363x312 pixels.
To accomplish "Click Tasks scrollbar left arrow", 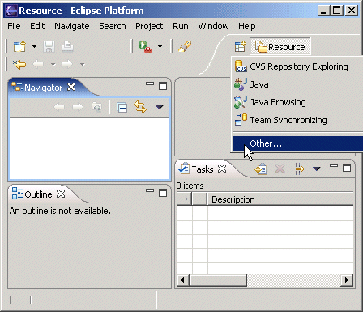I will (182, 280).
